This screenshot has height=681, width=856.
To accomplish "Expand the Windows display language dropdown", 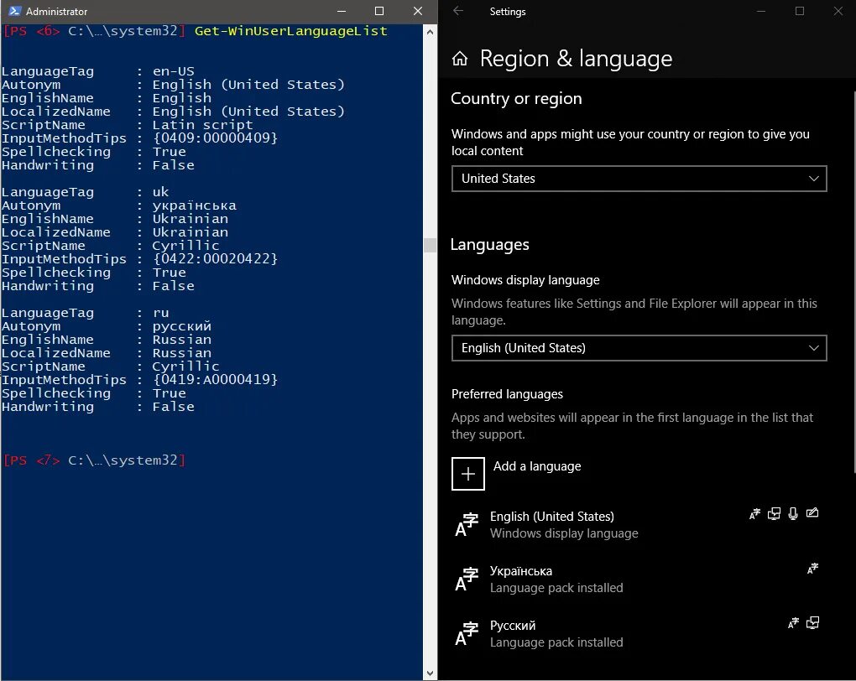I will coord(639,348).
